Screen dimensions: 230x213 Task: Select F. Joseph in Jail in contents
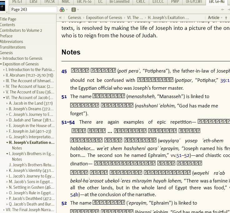(x=30, y=131)
